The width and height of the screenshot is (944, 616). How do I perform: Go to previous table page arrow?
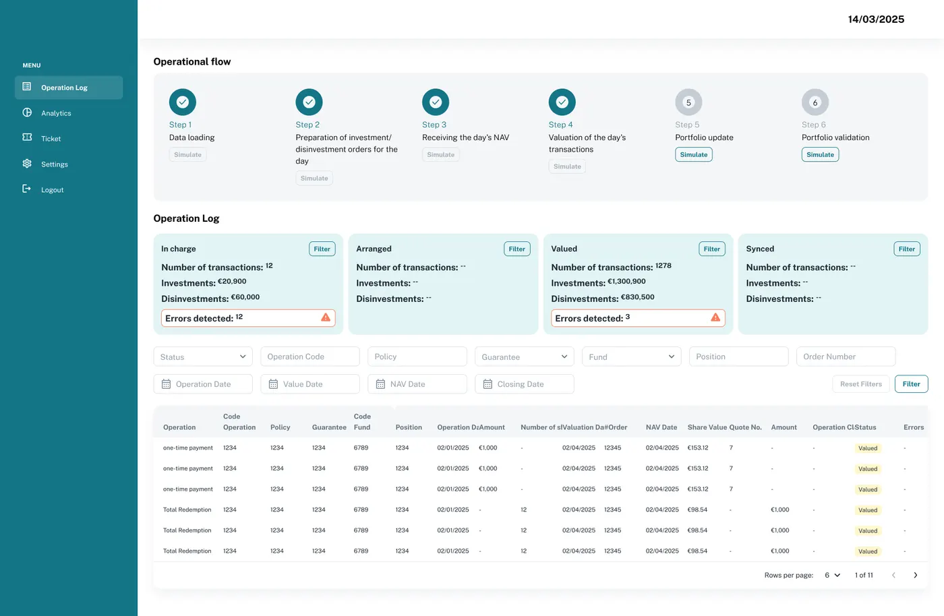[x=893, y=575]
